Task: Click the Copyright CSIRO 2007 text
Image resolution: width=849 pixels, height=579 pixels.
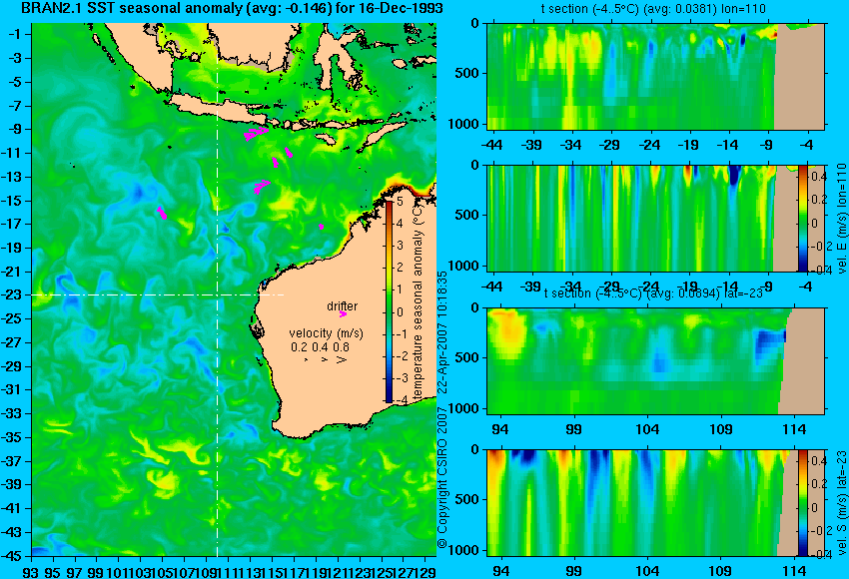Action: point(442,476)
